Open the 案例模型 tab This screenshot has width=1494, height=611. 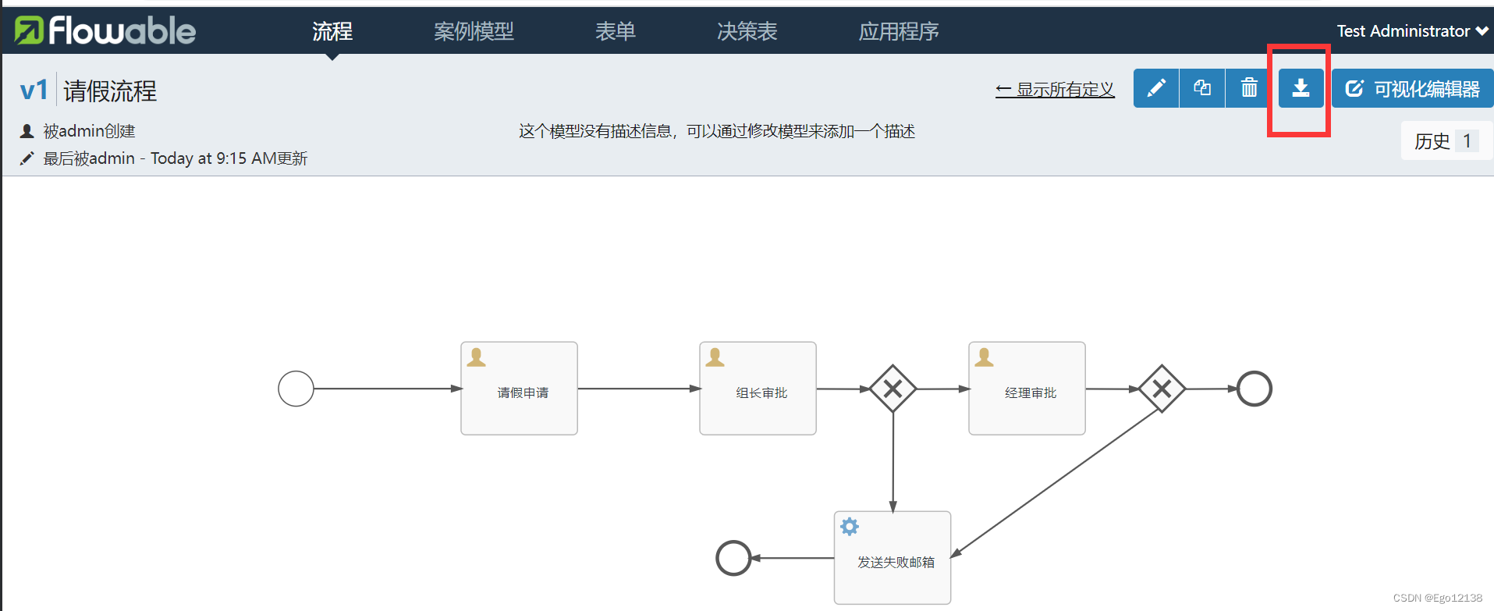[x=474, y=31]
